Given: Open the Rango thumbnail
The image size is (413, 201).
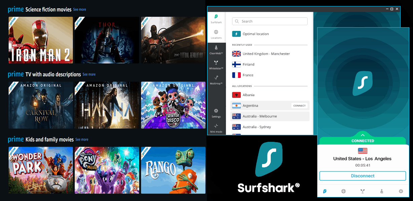Looking at the screenshot, I should 173,170.
